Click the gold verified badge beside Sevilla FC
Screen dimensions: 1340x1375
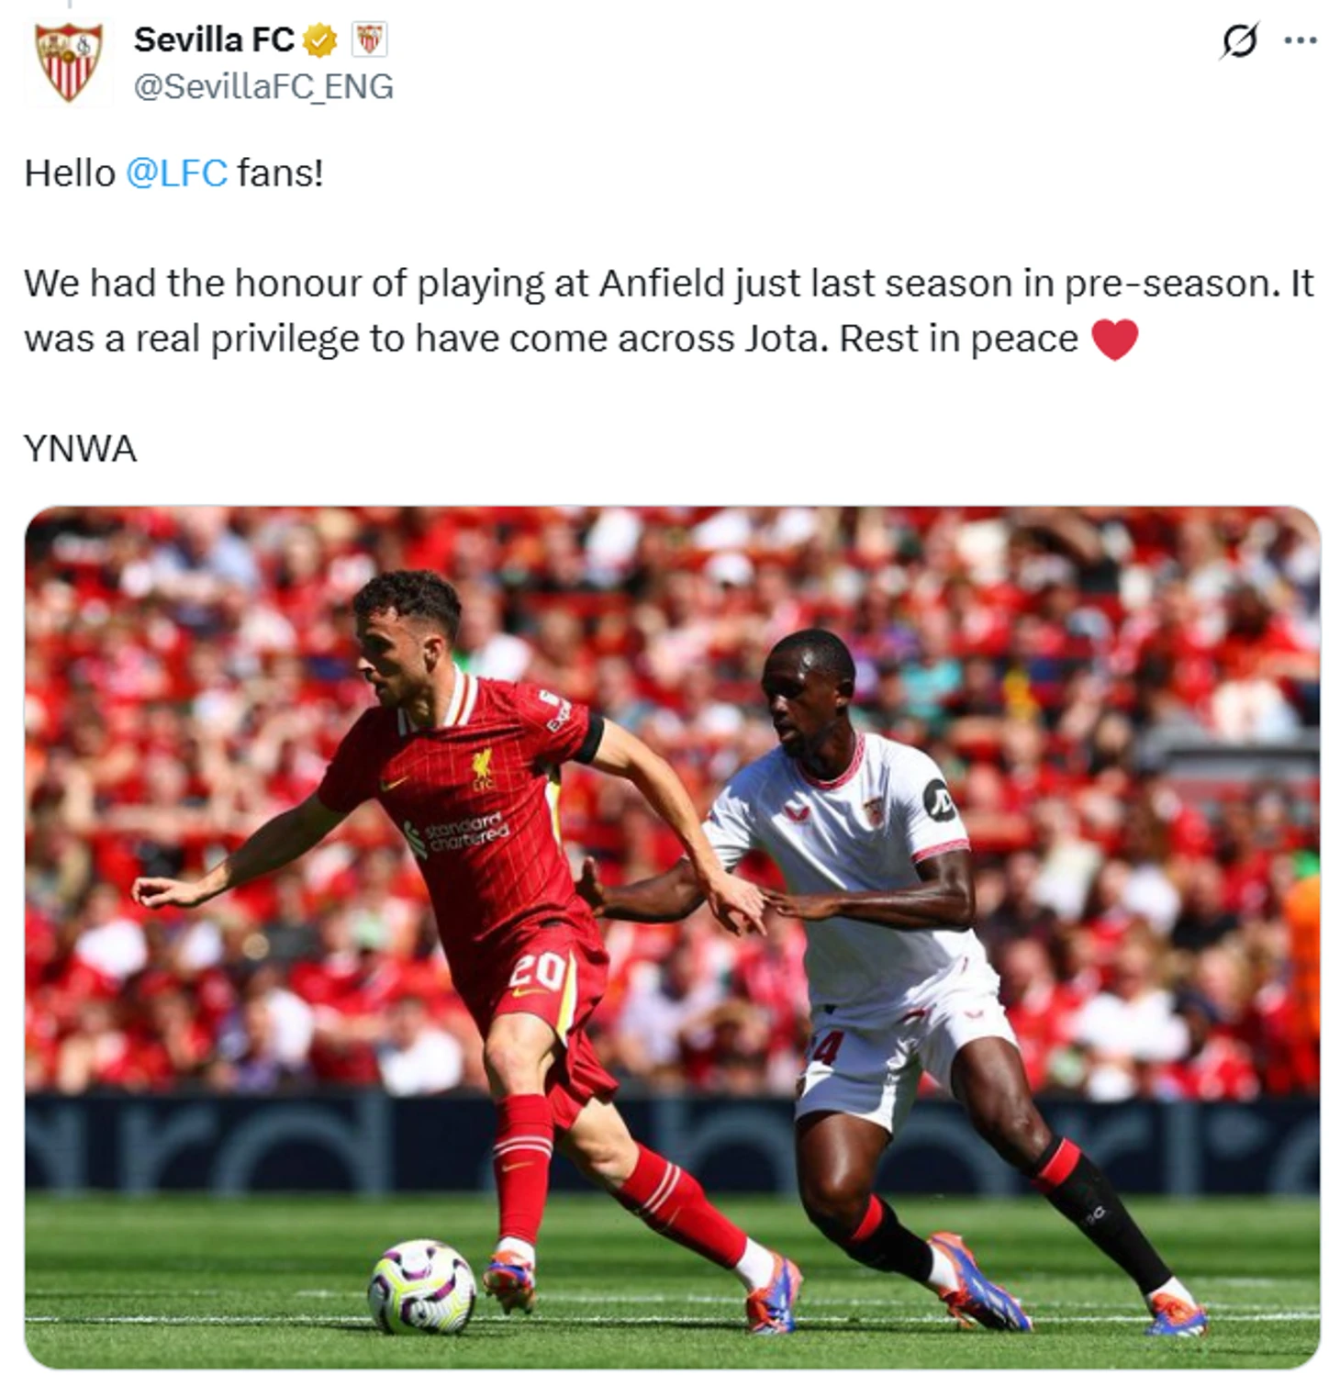coord(320,40)
